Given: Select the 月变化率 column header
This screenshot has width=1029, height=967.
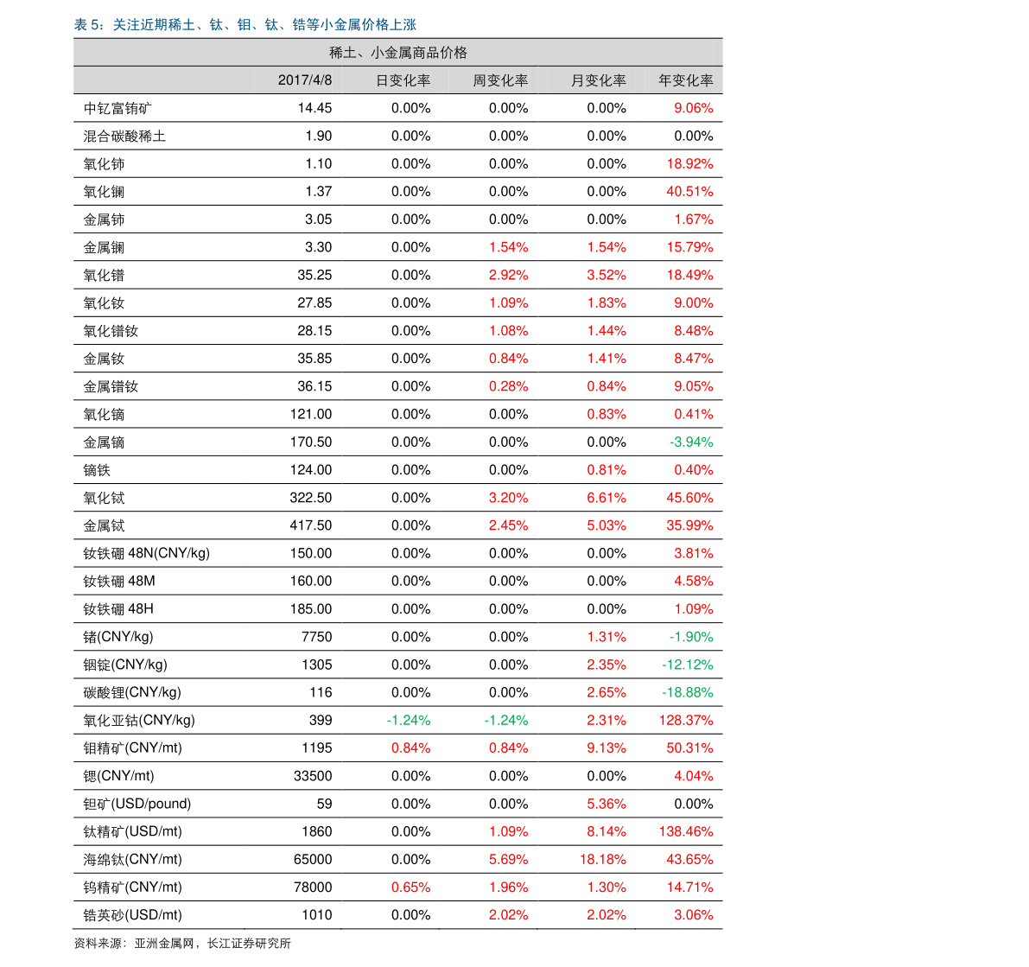Looking at the screenshot, I should [x=598, y=80].
